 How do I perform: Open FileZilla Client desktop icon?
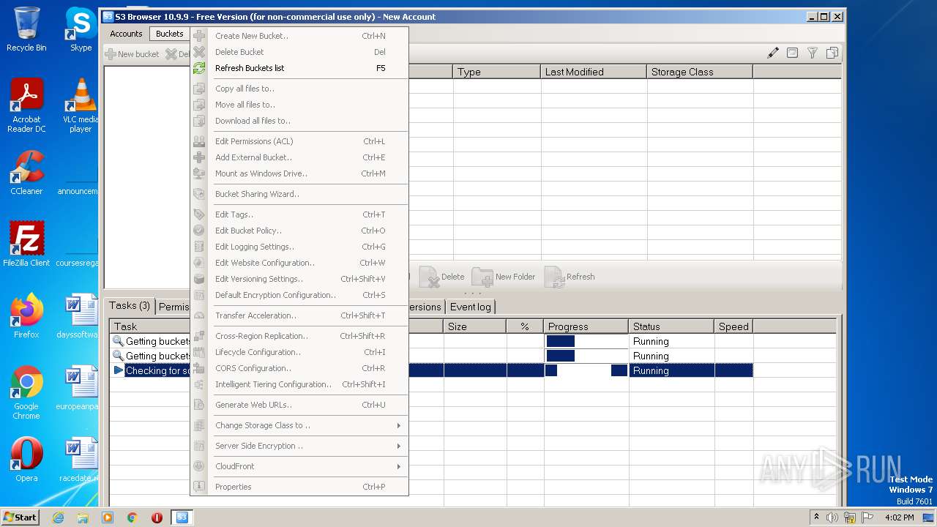point(26,244)
